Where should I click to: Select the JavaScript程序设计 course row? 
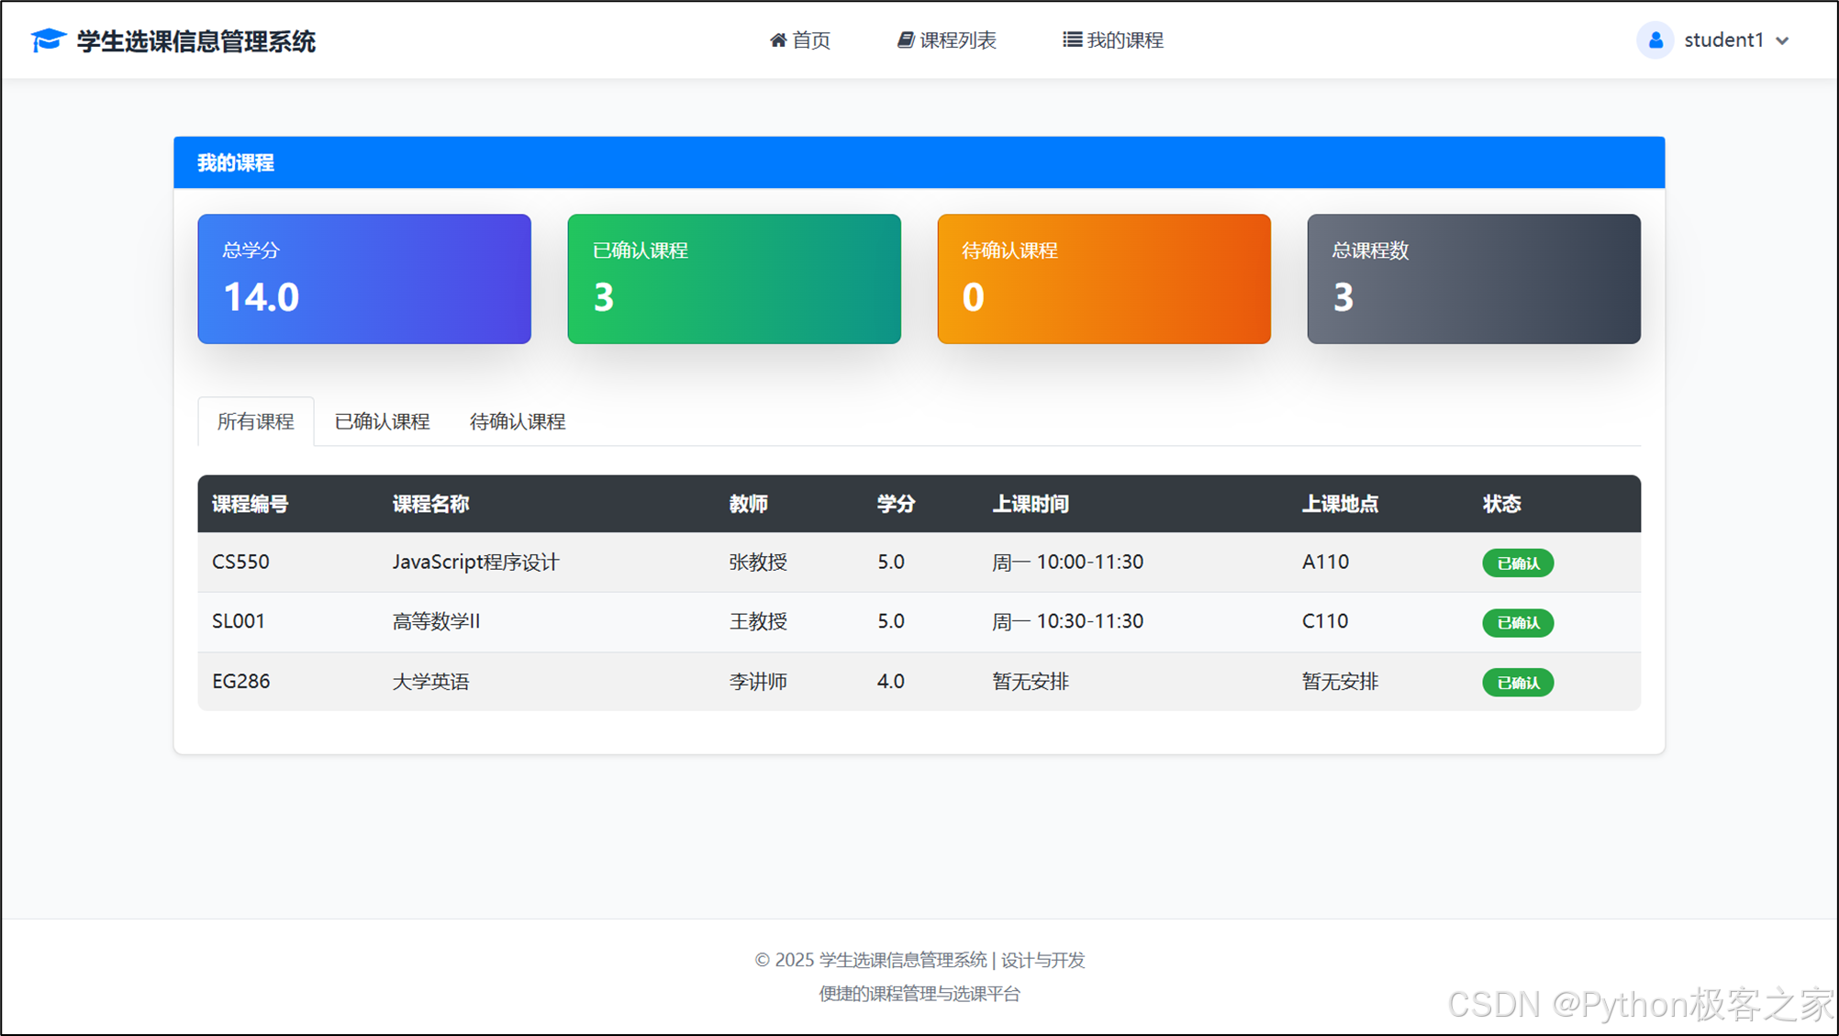point(475,563)
